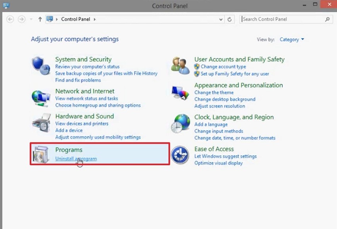Open Clock, Language, and Region
Screen dimensions: 337x229
[x=234, y=117]
